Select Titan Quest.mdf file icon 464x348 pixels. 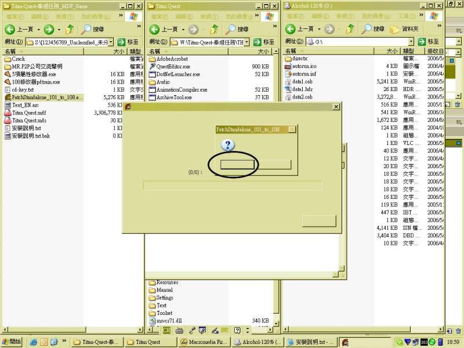pyautogui.click(x=8, y=113)
